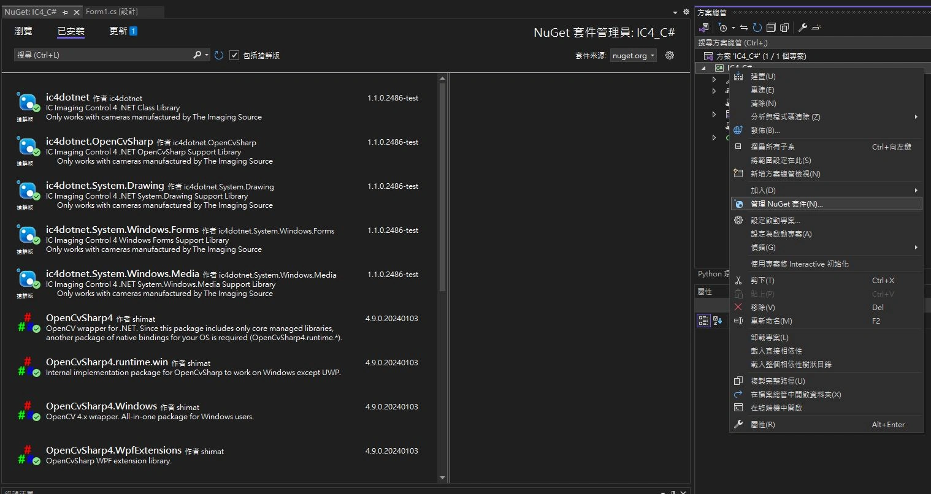Open the 瀏覽 browse tab
931x494 pixels.
[23, 31]
